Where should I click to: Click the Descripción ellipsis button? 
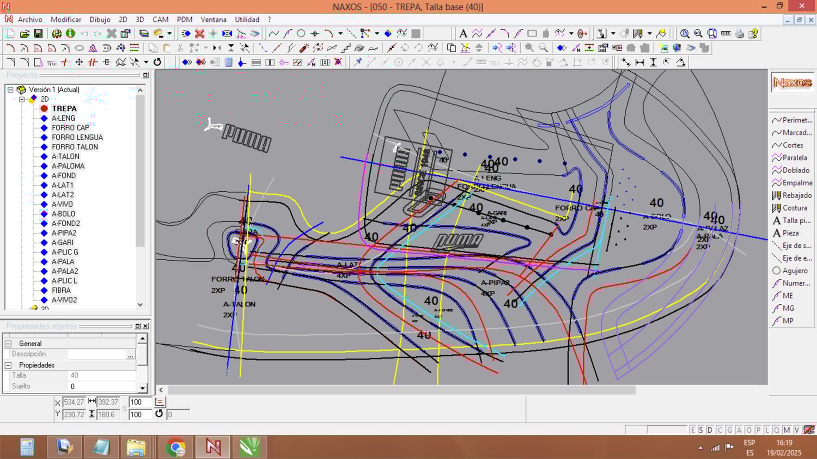point(130,354)
